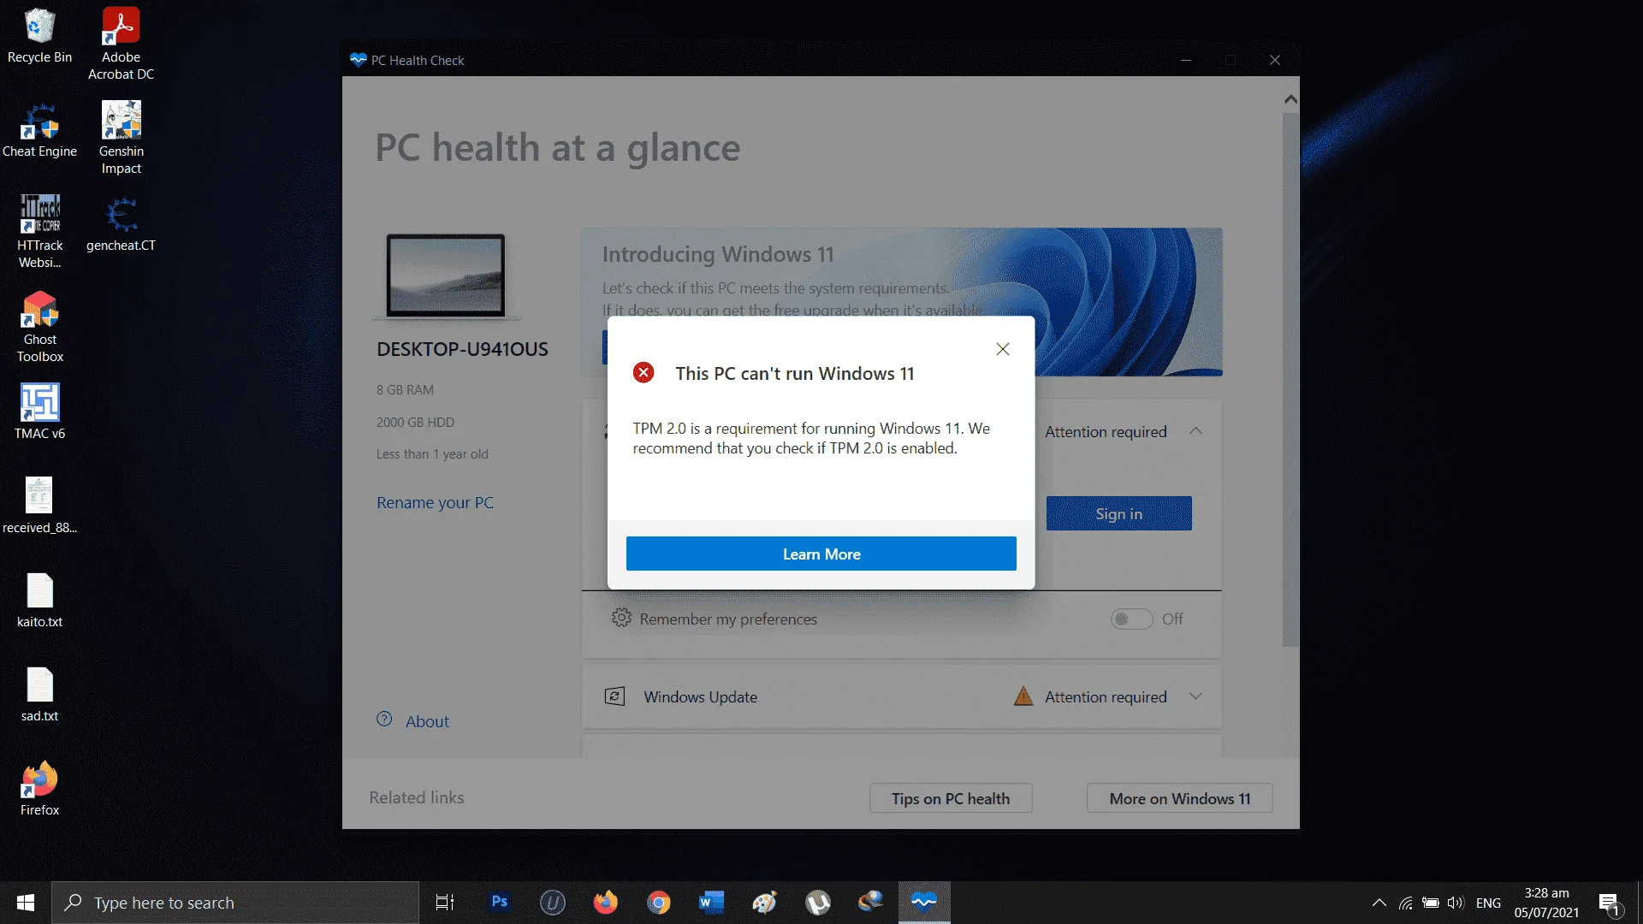Select the received_88 file icon

(39, 505)
